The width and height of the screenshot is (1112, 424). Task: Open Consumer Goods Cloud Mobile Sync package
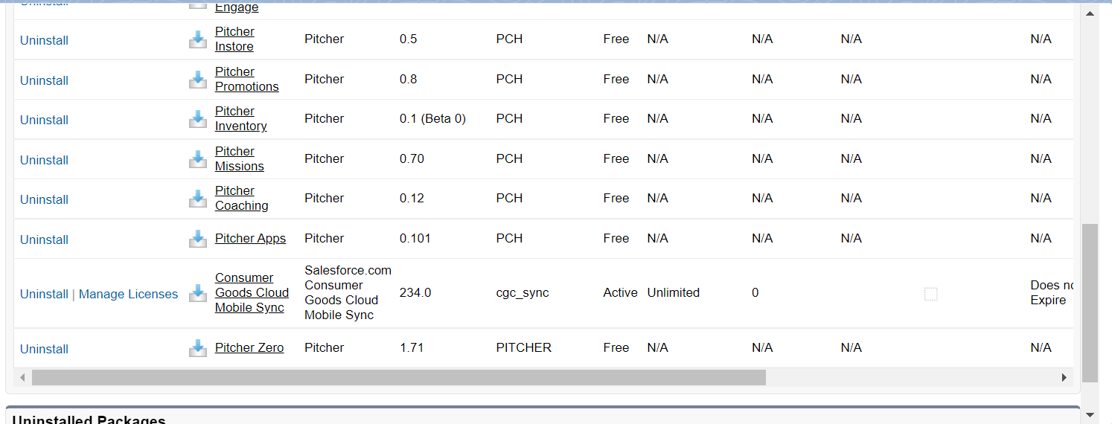pos(252,292)
